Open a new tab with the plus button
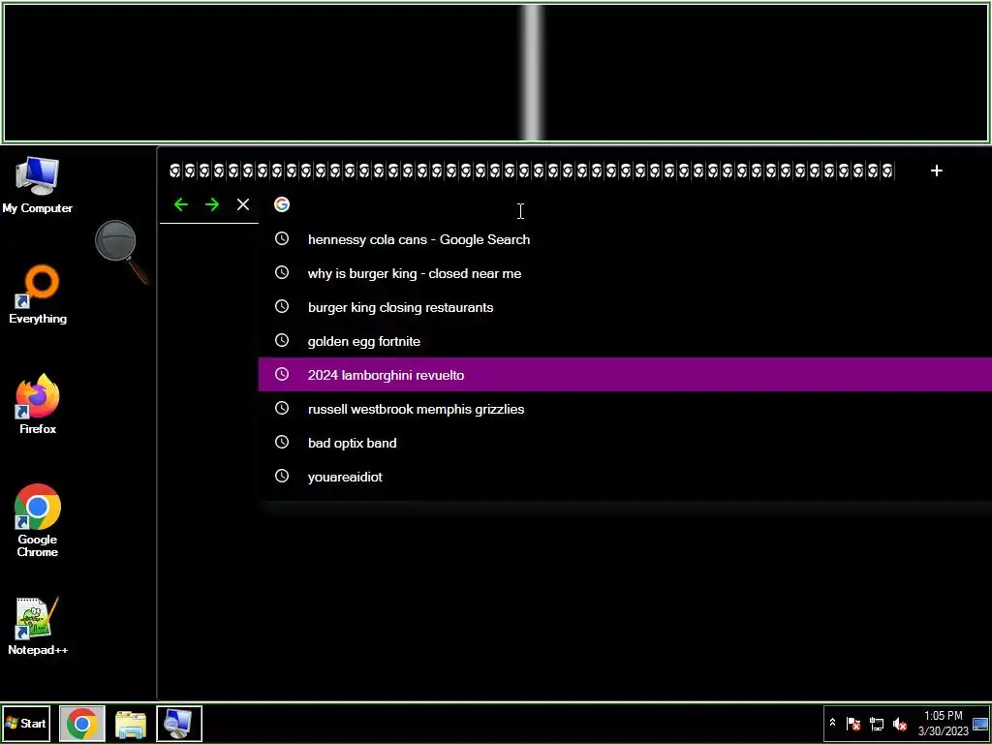The height and width of the screenshot is (744, 992). point(937,170)
